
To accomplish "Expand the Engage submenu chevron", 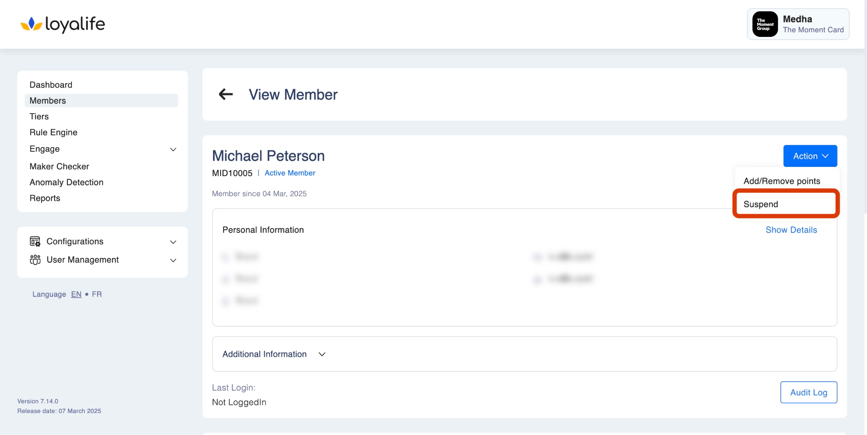I will (x=173, y=149).
